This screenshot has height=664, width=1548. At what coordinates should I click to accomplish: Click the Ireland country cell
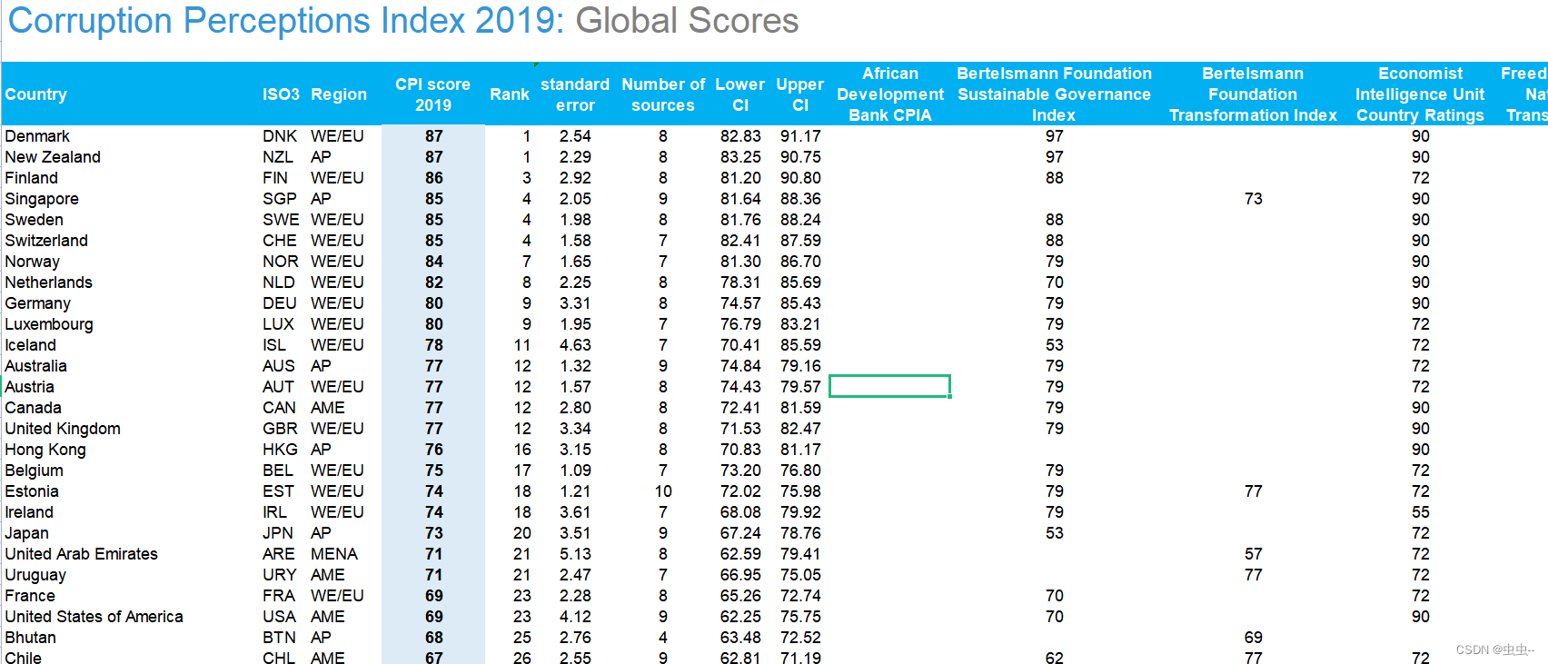pos(29,512)
